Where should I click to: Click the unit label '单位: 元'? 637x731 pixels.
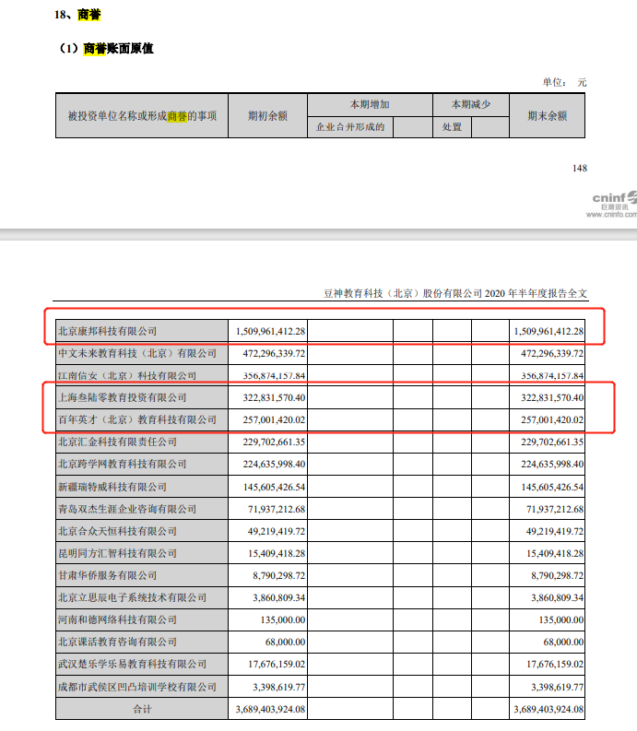coord(564,83)
